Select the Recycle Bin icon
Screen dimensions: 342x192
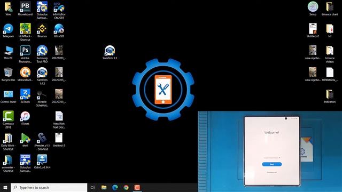[9, 74]
